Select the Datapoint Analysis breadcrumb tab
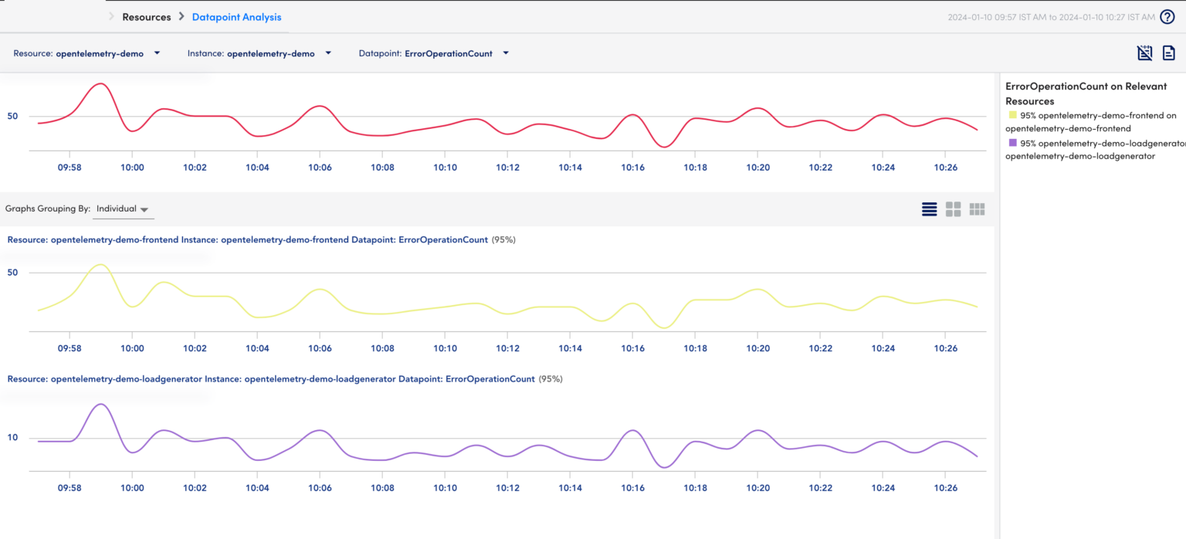This screenshot has width=1186, height=539. (x=236, y=16)
